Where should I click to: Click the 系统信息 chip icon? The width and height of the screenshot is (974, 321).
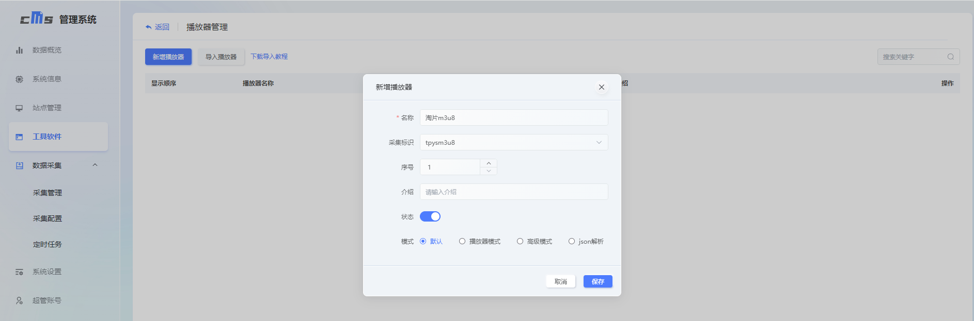click(x=19, y=79)
